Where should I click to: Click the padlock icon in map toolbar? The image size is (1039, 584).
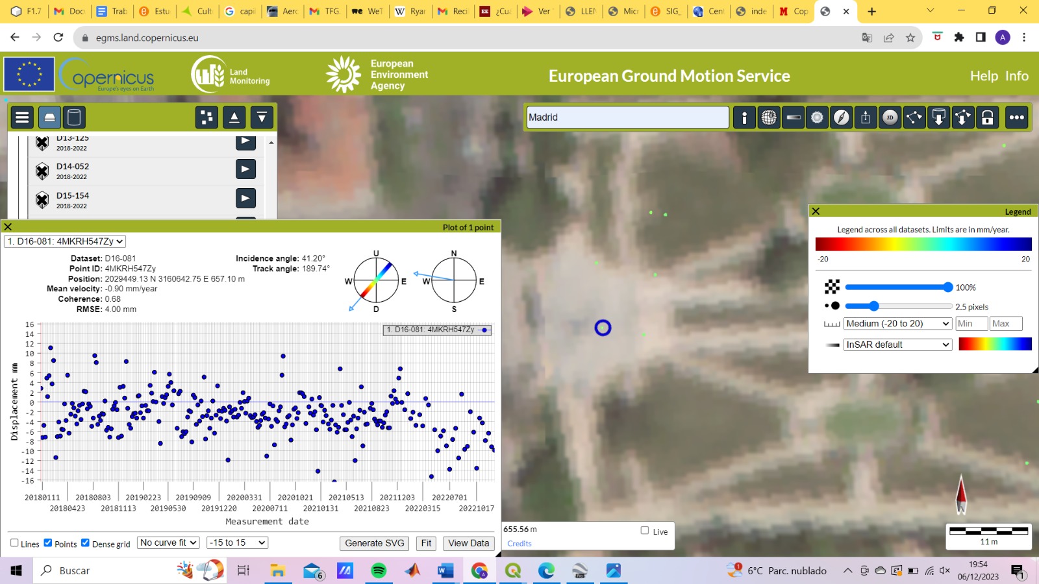click(x=988, y=117)
